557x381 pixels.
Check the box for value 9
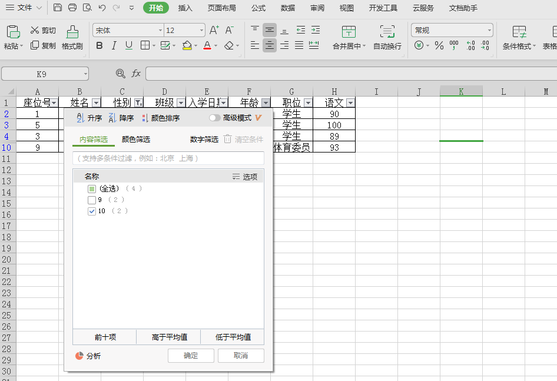pos(92,200)
